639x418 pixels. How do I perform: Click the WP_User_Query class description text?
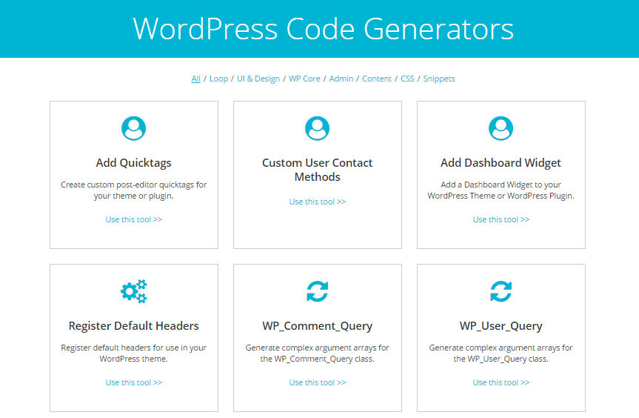pos(501,354)
